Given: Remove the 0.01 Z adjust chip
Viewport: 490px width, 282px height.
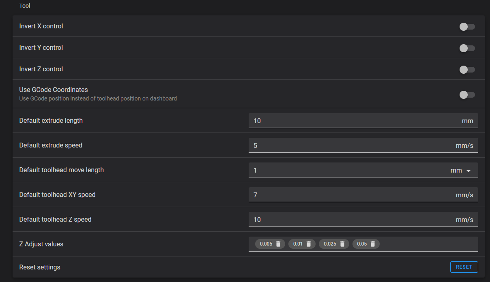Looking at the screenshot, I should point(309,244).
